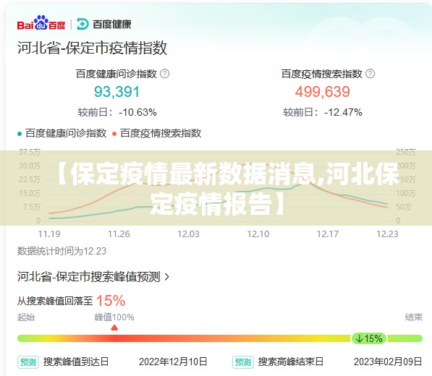Click date 2022年12月10日
This screenshot has height=376, width=432.
(173, 362)
